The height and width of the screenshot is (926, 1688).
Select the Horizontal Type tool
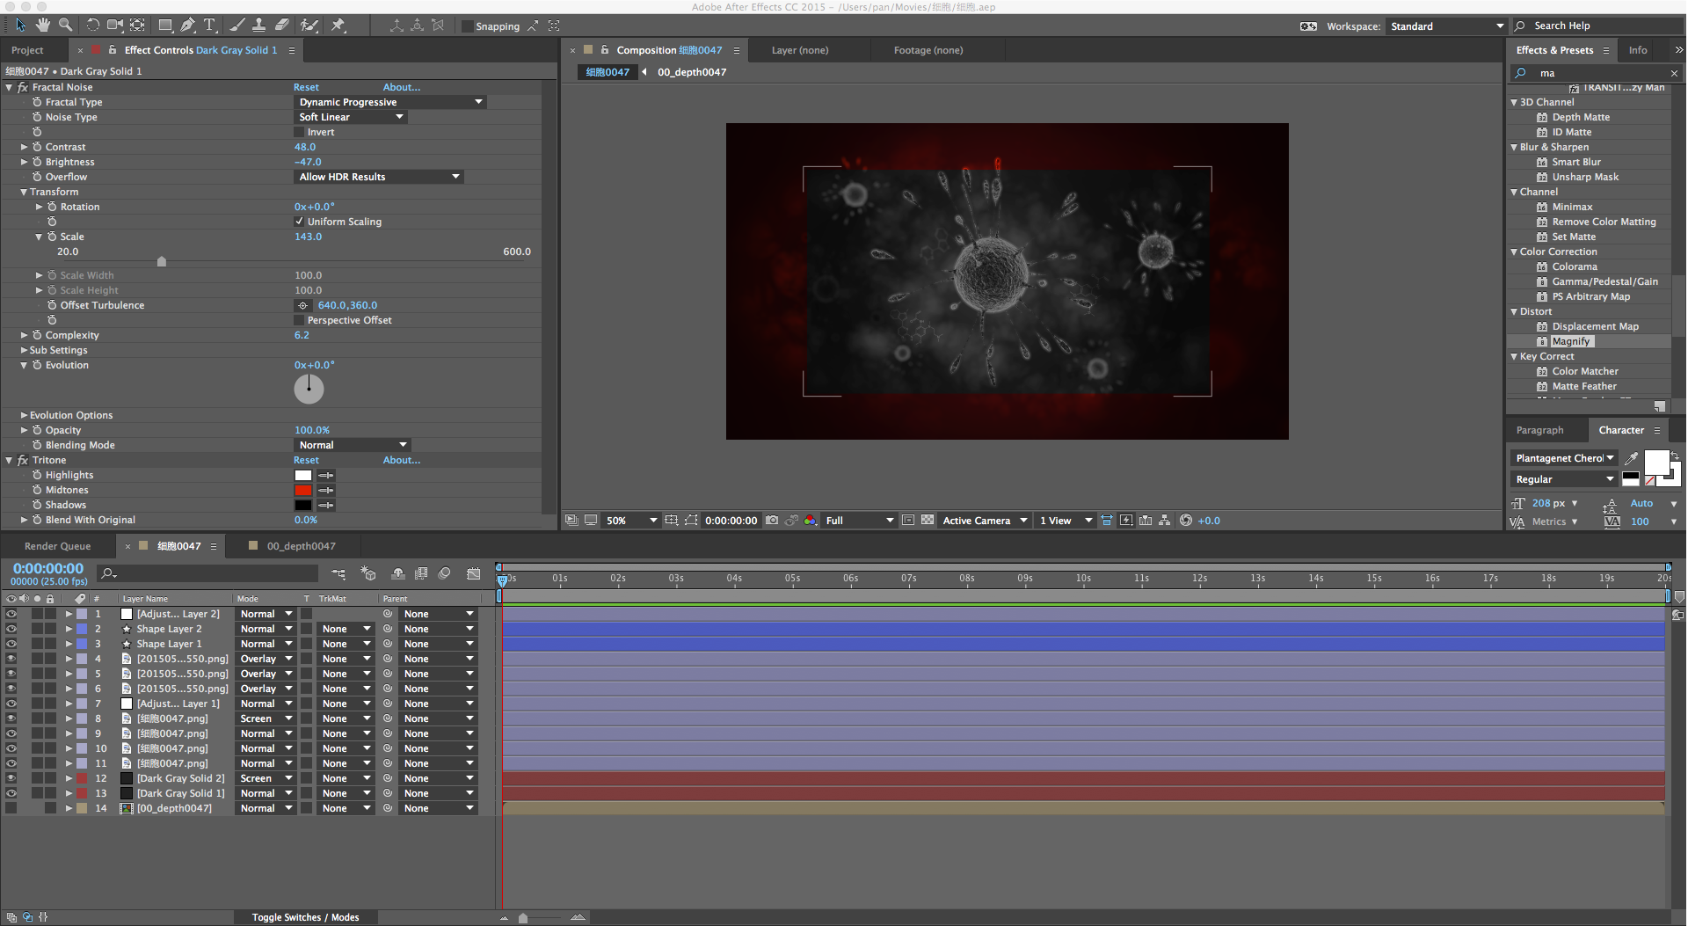click(210, 26)
